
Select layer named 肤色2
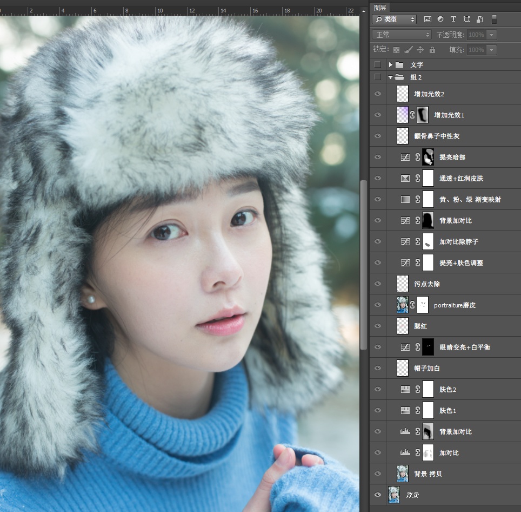tap(447, 389)
